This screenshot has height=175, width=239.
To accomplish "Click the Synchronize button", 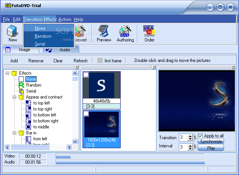I will pos(211,141).
